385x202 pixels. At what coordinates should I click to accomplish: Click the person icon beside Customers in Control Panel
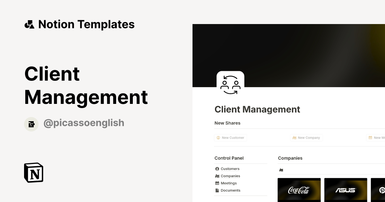(217, 169)
